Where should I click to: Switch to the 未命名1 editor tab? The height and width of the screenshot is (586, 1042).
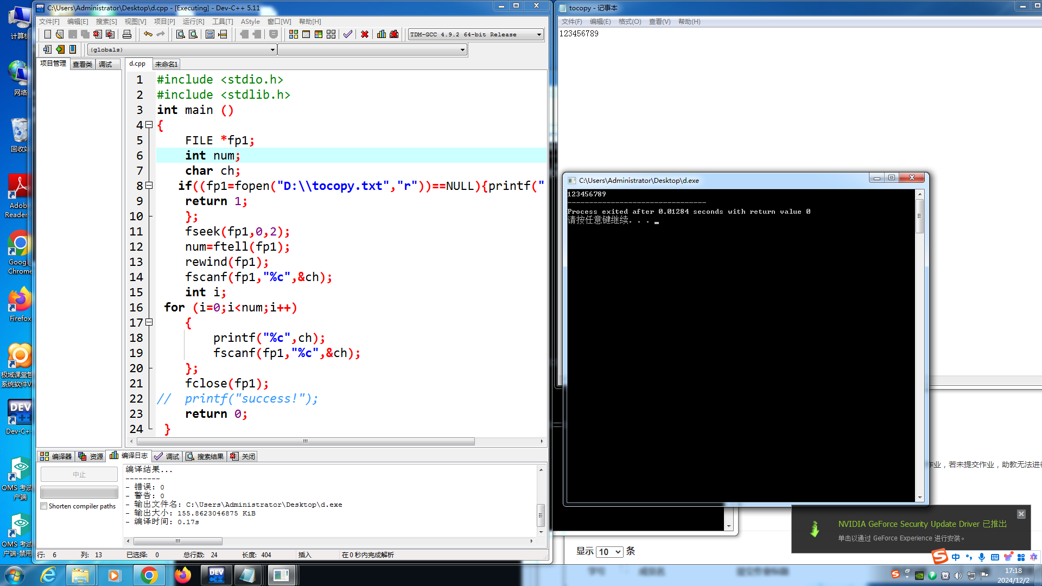166,64
